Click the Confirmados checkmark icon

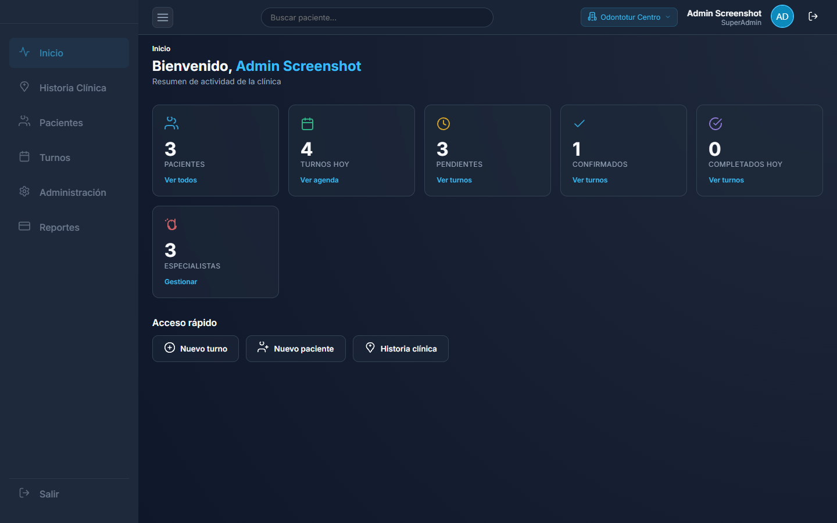tap(580, 123)
